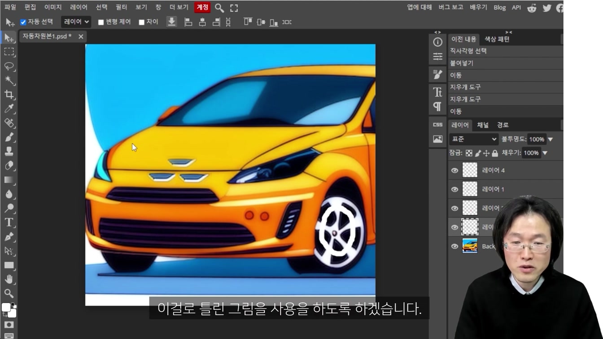Close the 자동차원본1.psd document tab
This screenshot has width=603, height=339.
(x=81, y=36)
